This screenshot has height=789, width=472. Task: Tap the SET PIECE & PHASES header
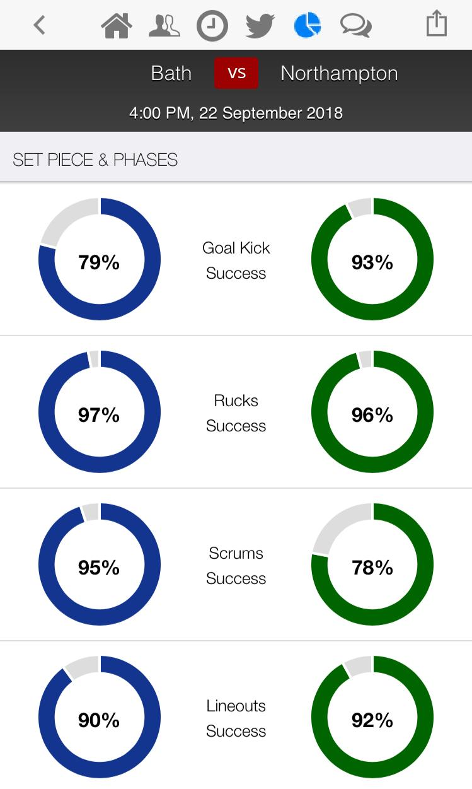[95, 160]
